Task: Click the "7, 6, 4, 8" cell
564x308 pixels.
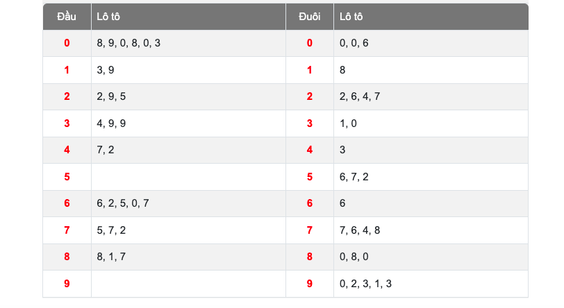Action: point(360,230)
